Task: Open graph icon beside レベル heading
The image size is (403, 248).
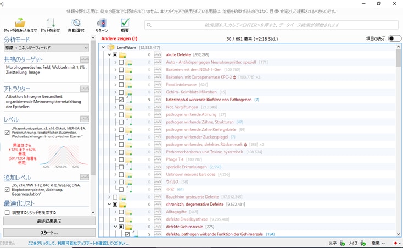Action: [x=85, y=119]
